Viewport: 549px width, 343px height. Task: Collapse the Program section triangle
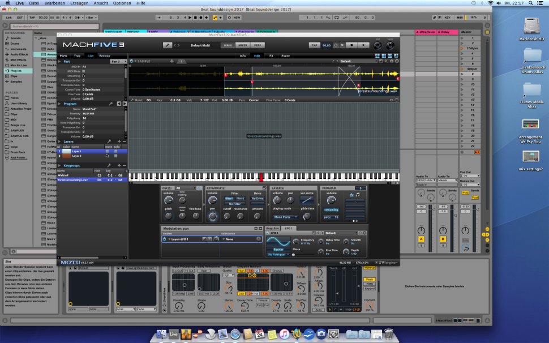coord(59,104)
